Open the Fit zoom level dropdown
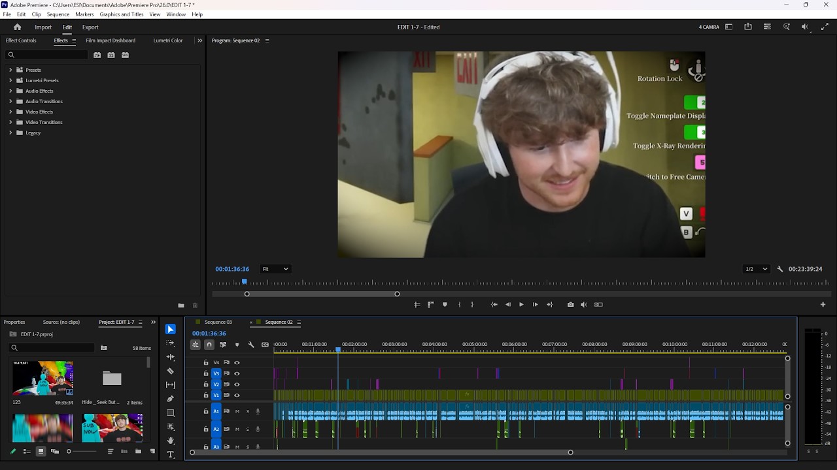 point(275,269)
